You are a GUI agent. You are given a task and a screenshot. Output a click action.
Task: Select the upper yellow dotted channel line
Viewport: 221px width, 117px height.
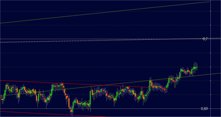point(105,12)
